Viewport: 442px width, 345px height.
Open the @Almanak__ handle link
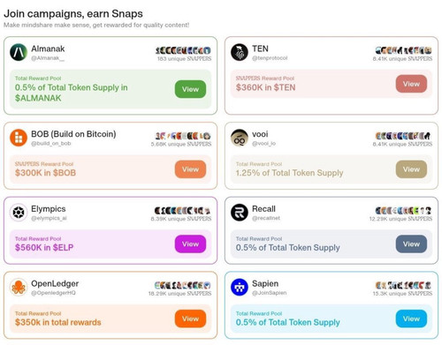[48, 58]
